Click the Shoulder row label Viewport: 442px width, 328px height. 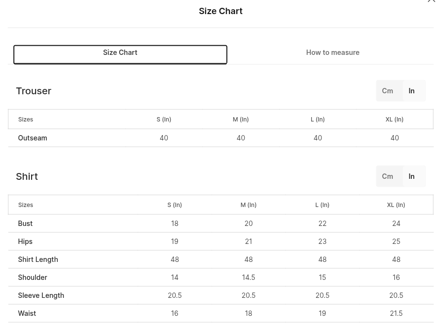click(33, 277)
